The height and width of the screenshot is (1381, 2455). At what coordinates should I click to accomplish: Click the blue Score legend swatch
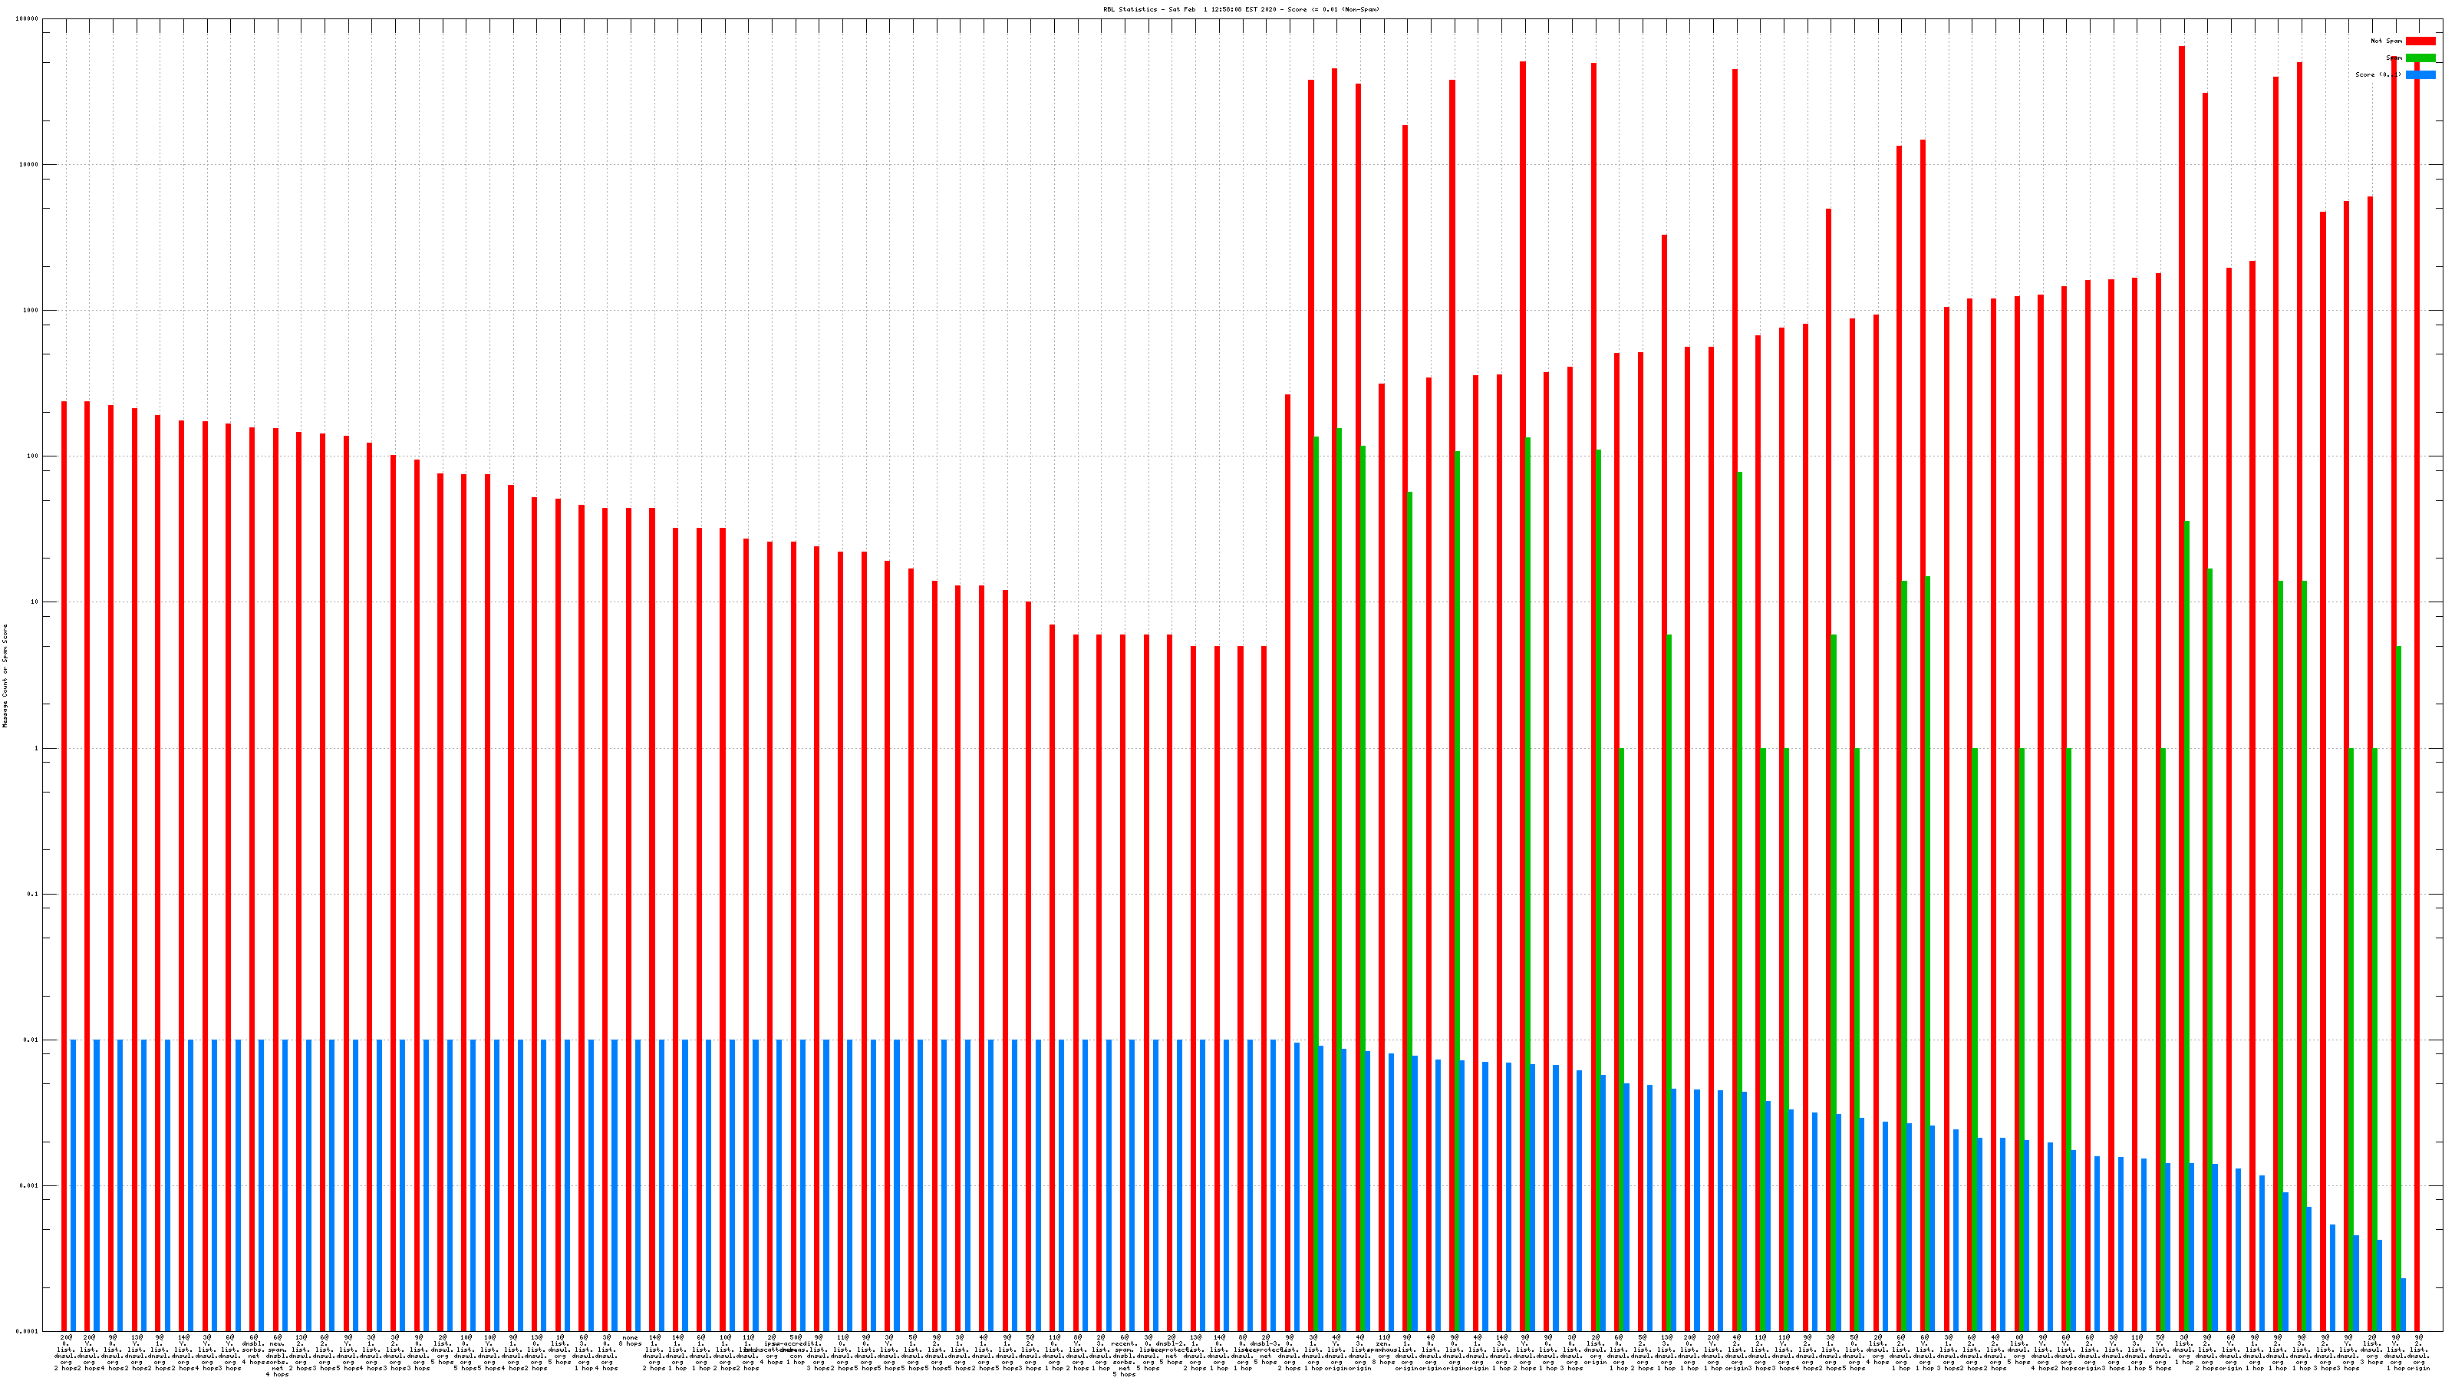(2420, 74)
